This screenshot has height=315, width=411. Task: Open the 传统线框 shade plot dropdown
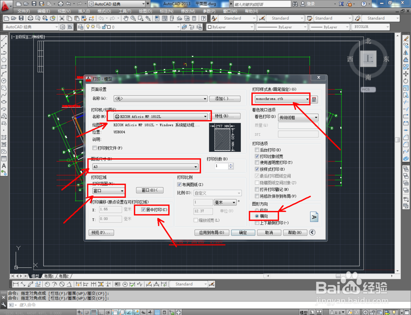click(x=298, y=118)
